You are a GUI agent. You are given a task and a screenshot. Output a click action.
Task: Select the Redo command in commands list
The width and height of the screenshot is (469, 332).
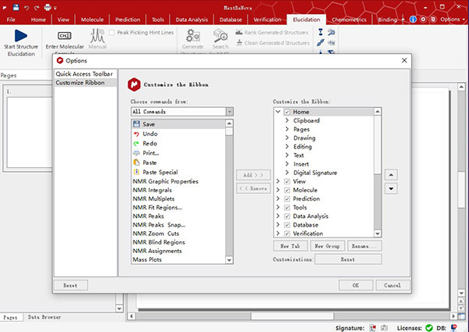[150, 144]
